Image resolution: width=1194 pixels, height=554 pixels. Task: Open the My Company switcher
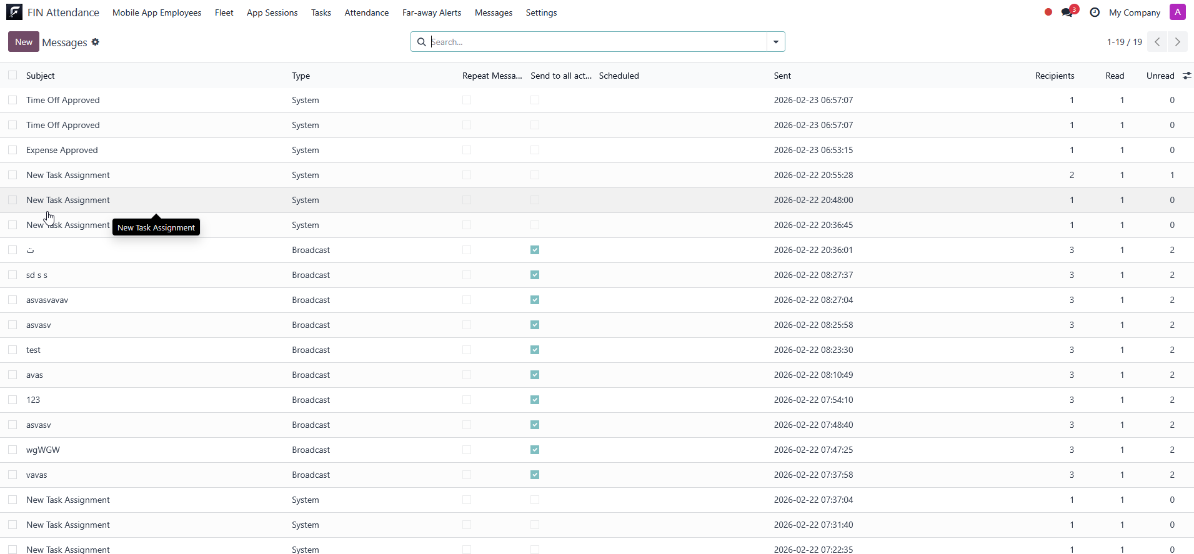tap(1134, 12)
